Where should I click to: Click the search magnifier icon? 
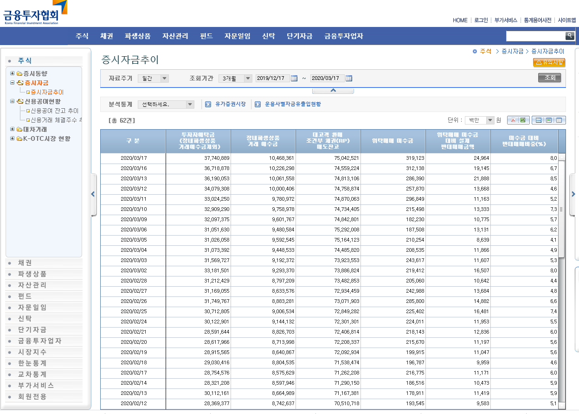pyautogui.click(x=570, y=36)
